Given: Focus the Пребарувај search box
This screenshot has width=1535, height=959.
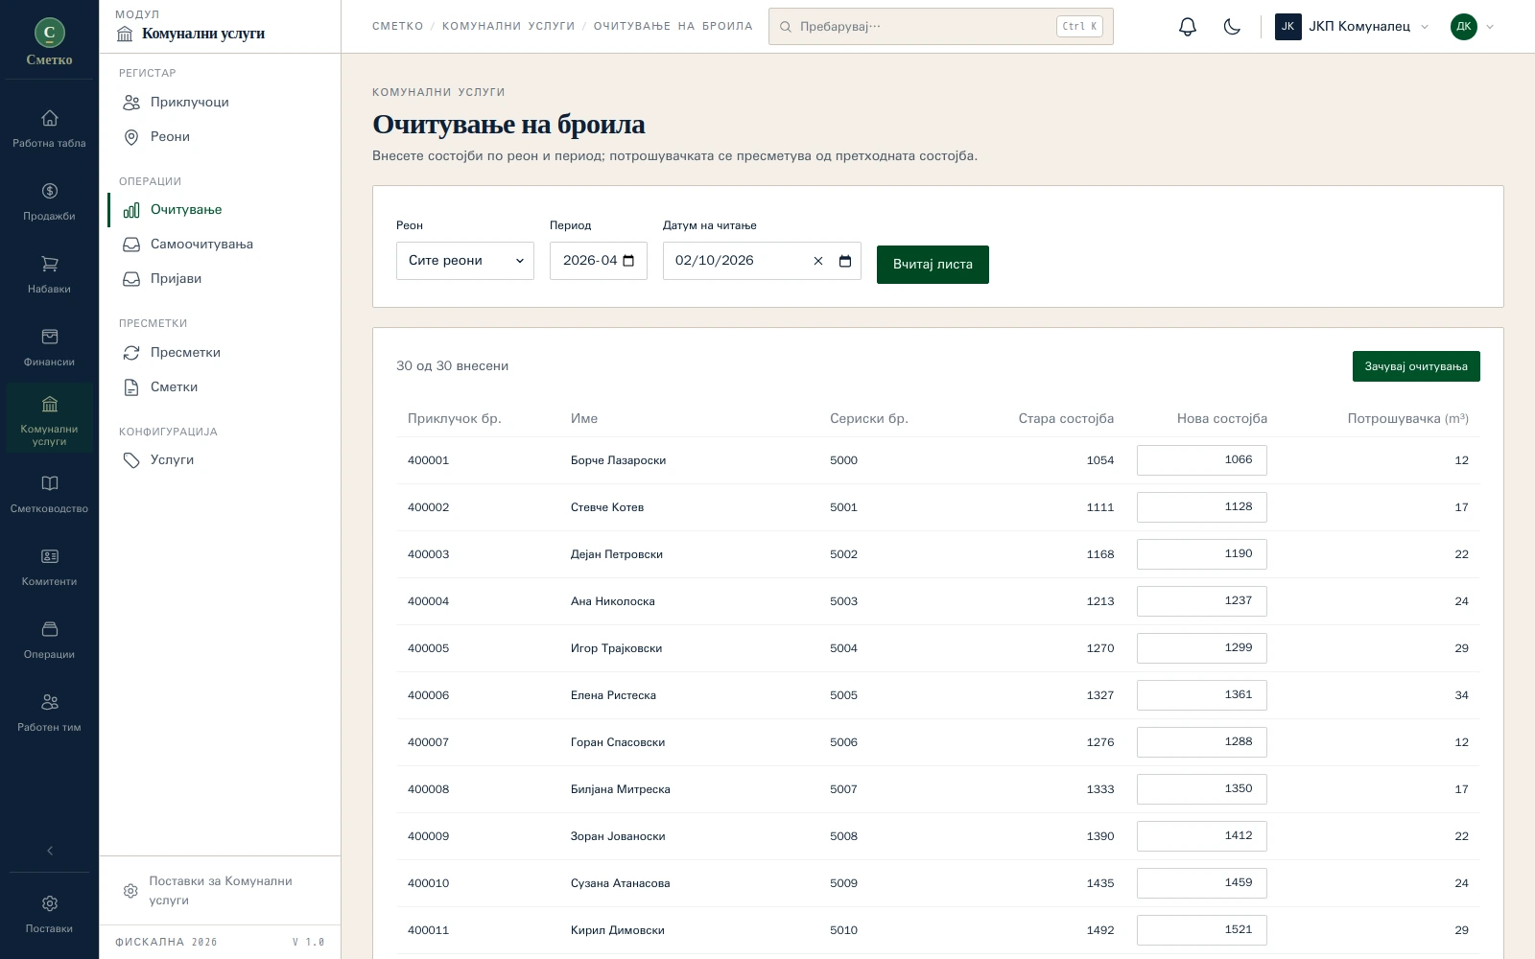Looking at the screenshot, I should [x=940, y=27].
